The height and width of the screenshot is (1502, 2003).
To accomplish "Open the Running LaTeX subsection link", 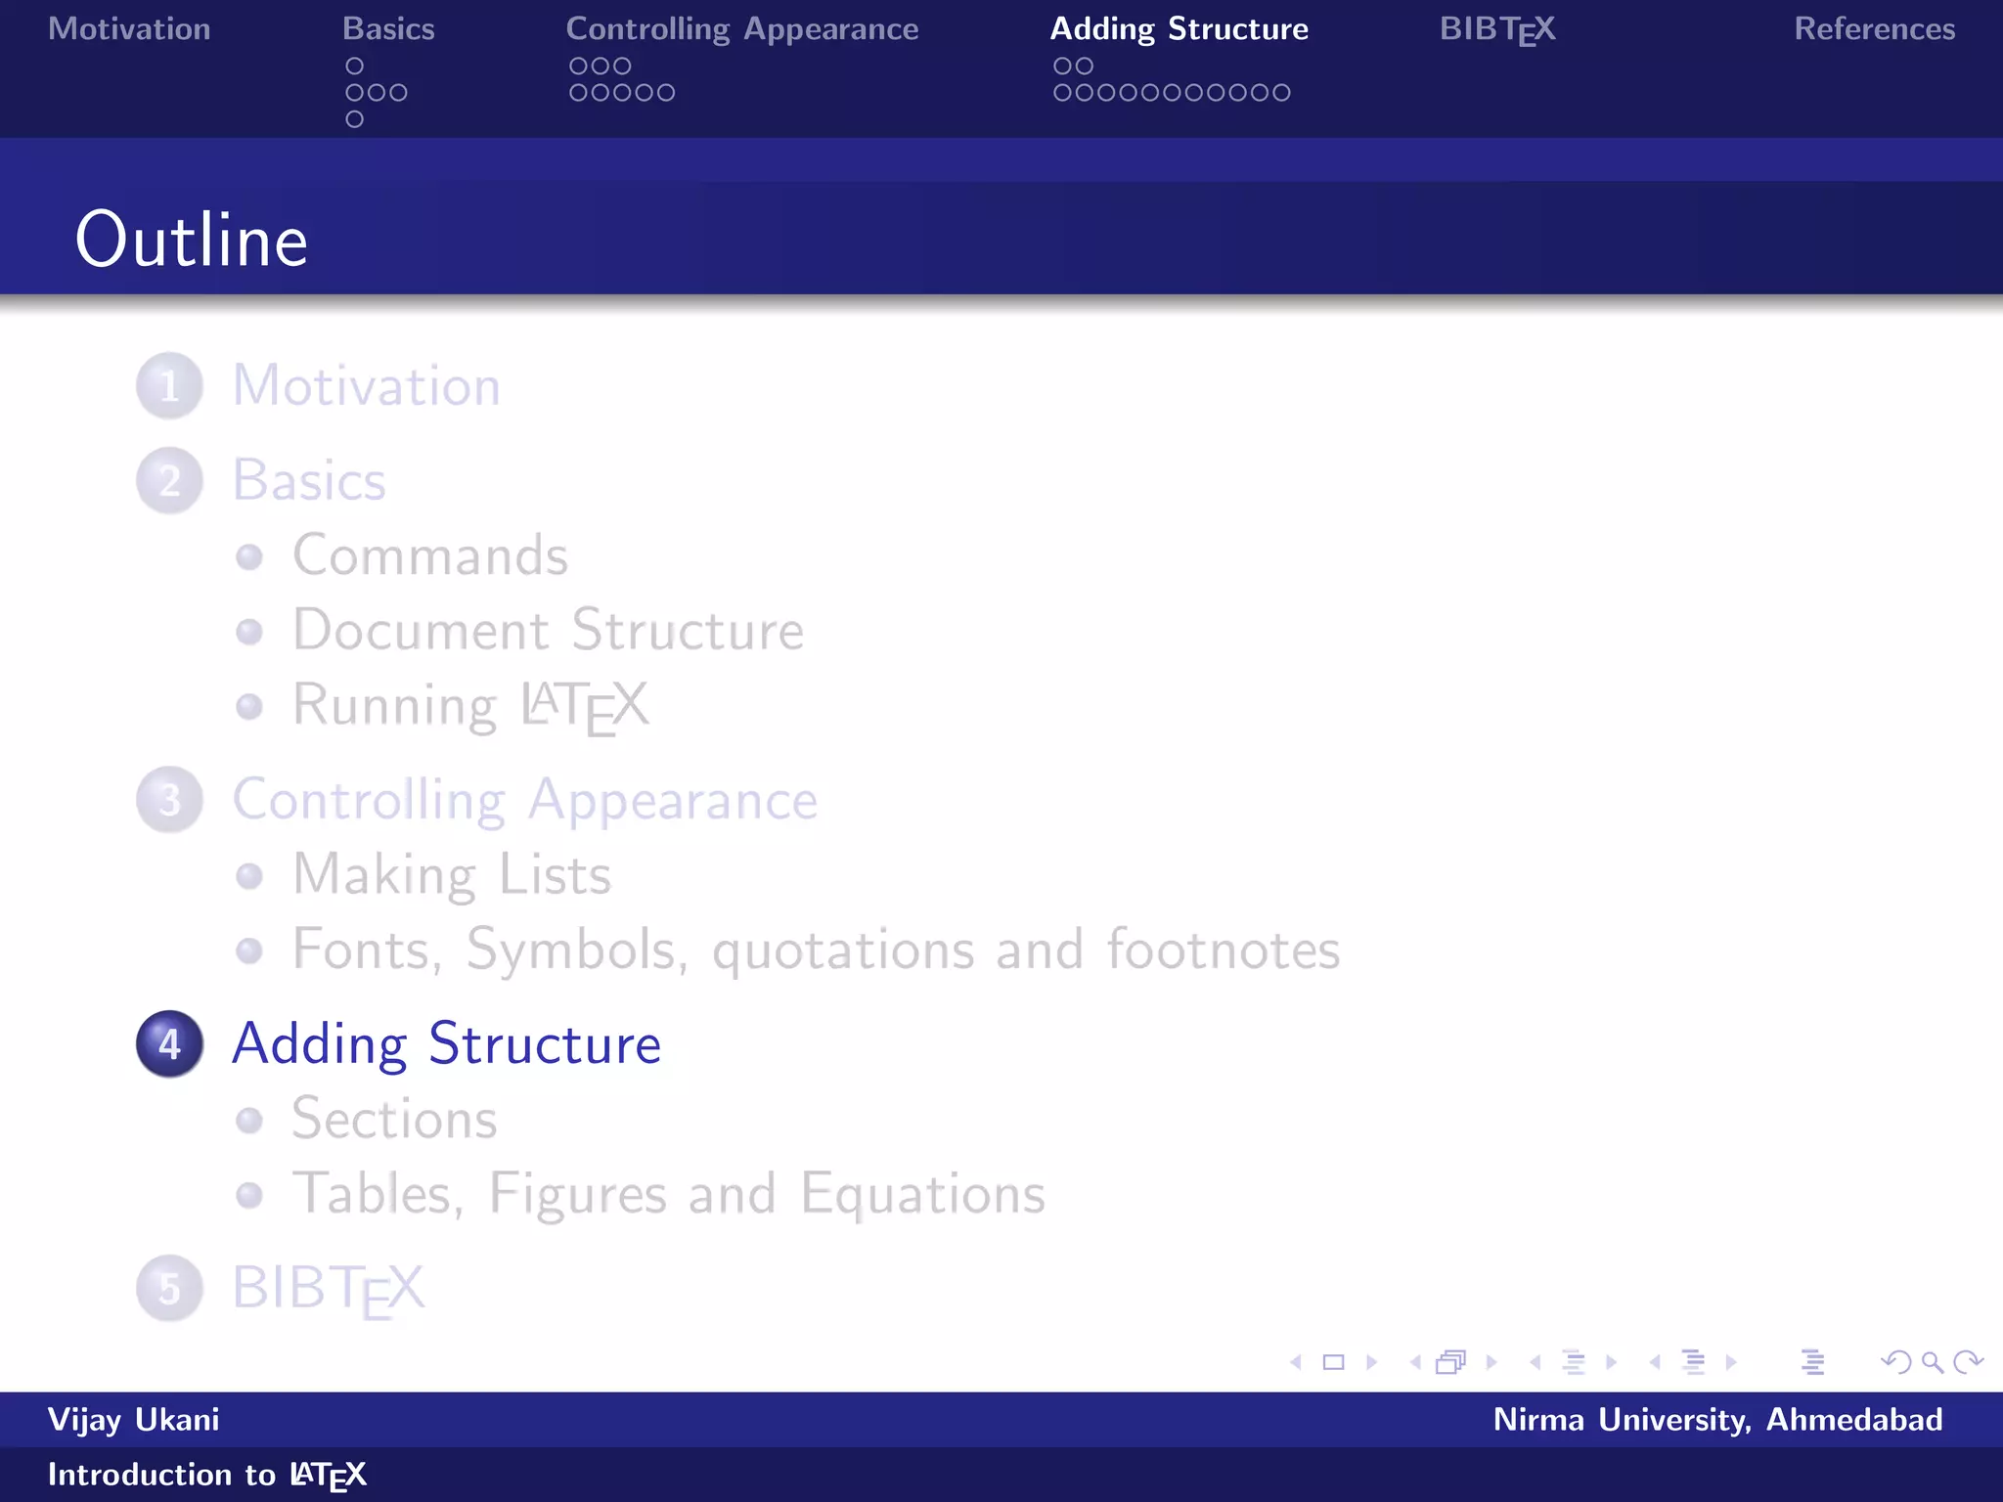I will click(x=470, y=706).
